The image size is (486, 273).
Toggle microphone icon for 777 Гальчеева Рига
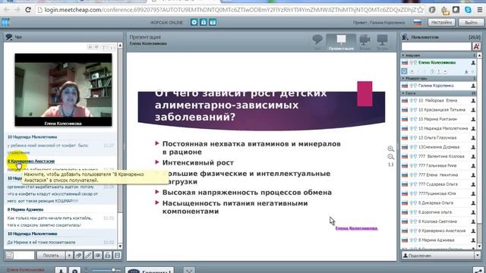pyautogui.click(x=412, y=165)
